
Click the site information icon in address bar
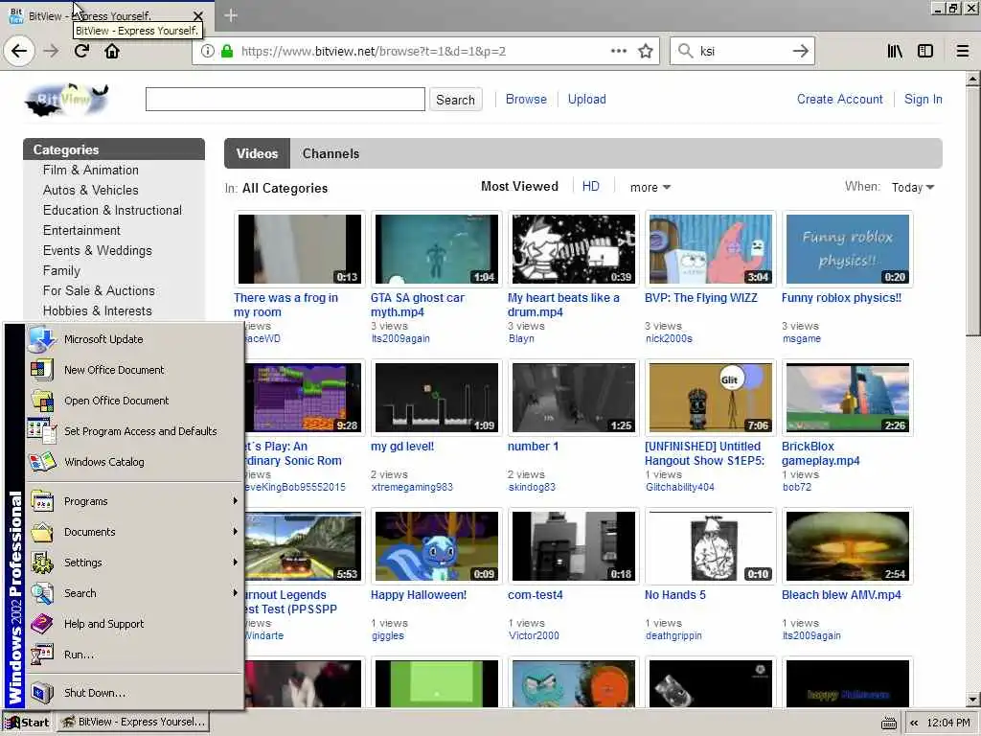207,52
